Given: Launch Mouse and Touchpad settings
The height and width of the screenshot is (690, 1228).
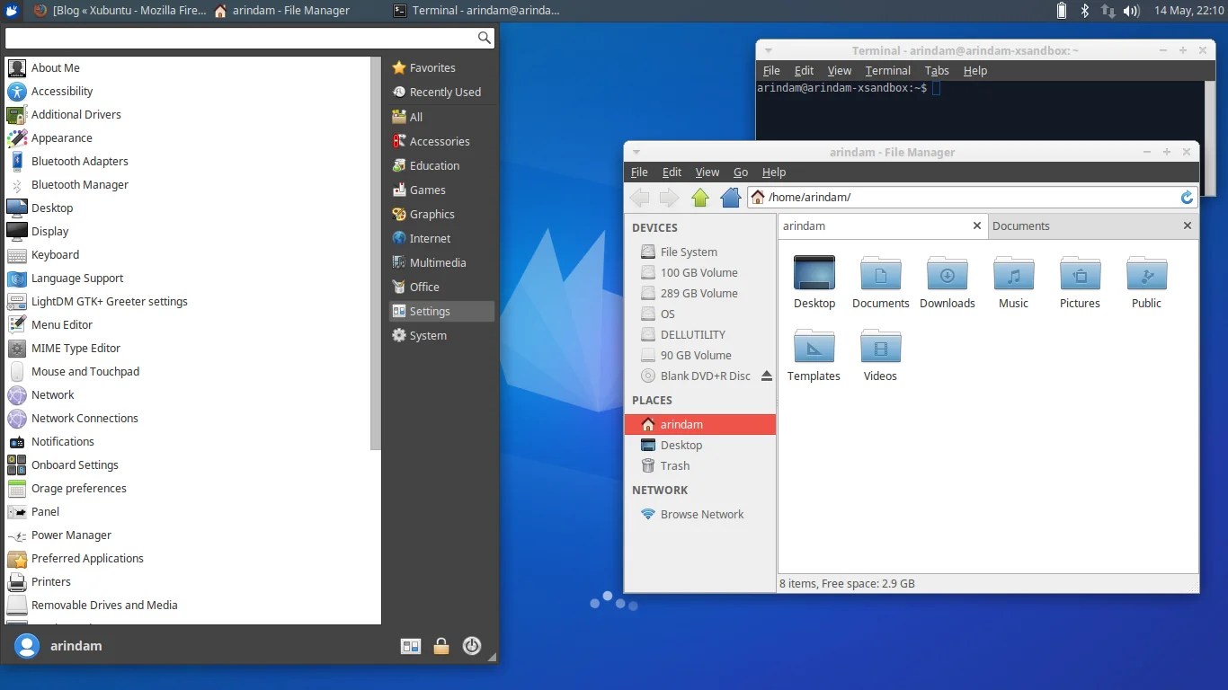Looking at the screenshot, I should 85,371.
